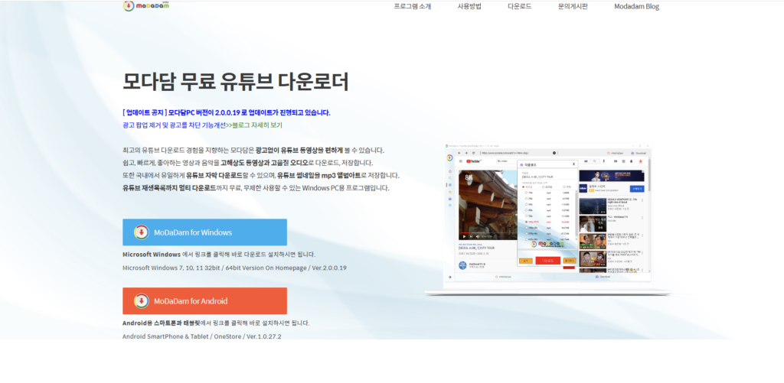Click the 고해상도 동영상과 고음질 오디오 description line
The width and height of the screenshot is (784, 383).
[247, 163]
